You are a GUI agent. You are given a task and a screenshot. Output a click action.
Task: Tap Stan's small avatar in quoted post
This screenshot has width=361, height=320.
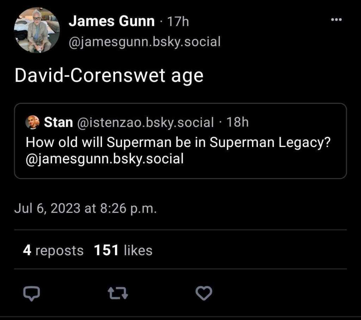point(33,123)
